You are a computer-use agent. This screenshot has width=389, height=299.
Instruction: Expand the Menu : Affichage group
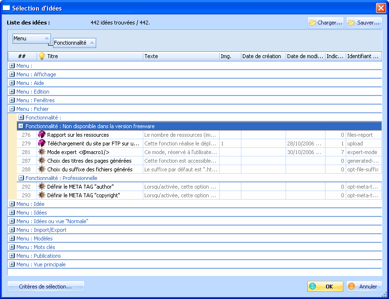point(12,74)
